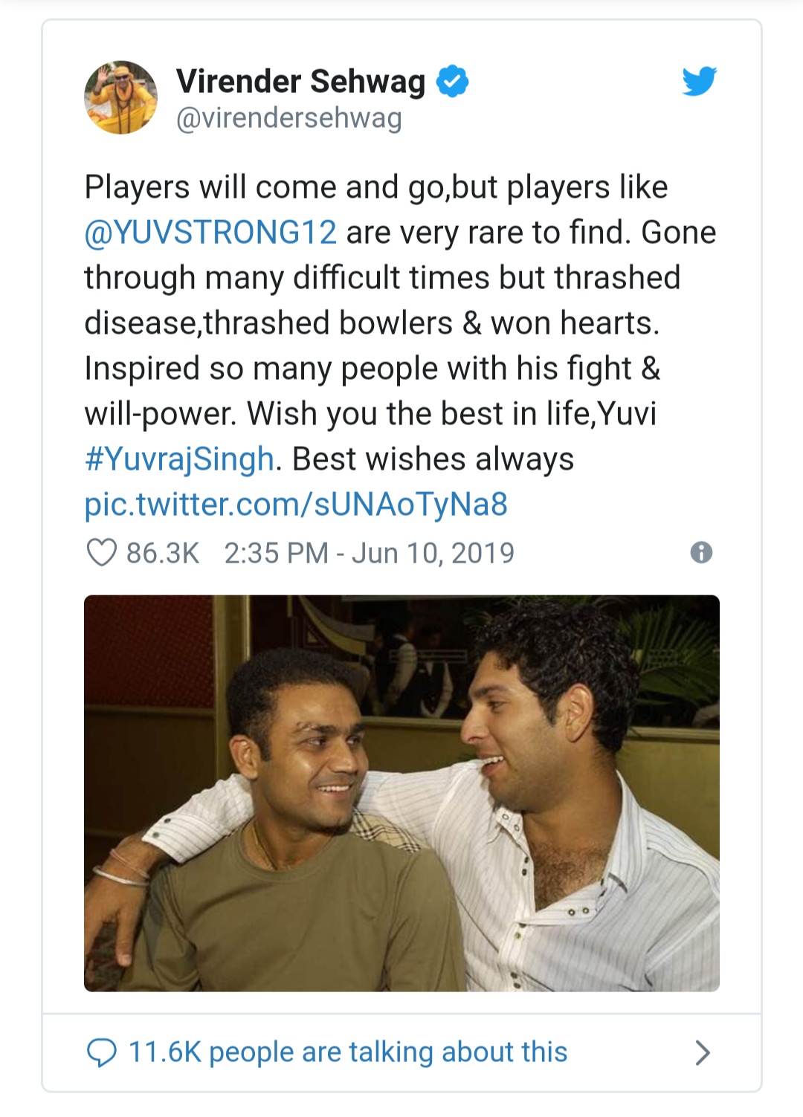Click the @virendersehwag handle
803x1117 pixels.
[288, 118]
